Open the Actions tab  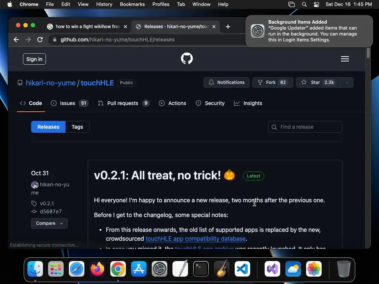[172, 104]
